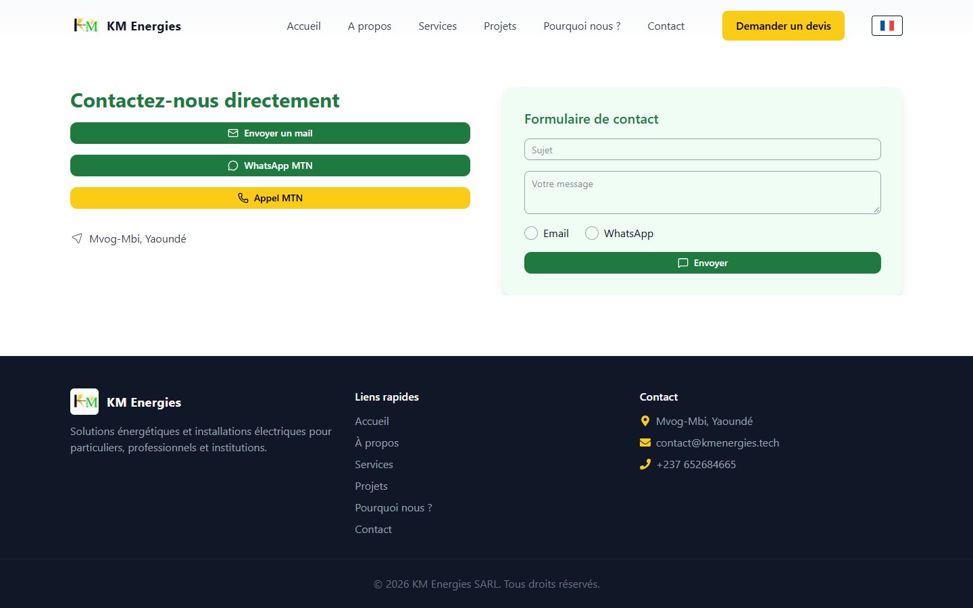Click the Liens rapides footer heading
973x608 pixels.
[x=387, y=397]
